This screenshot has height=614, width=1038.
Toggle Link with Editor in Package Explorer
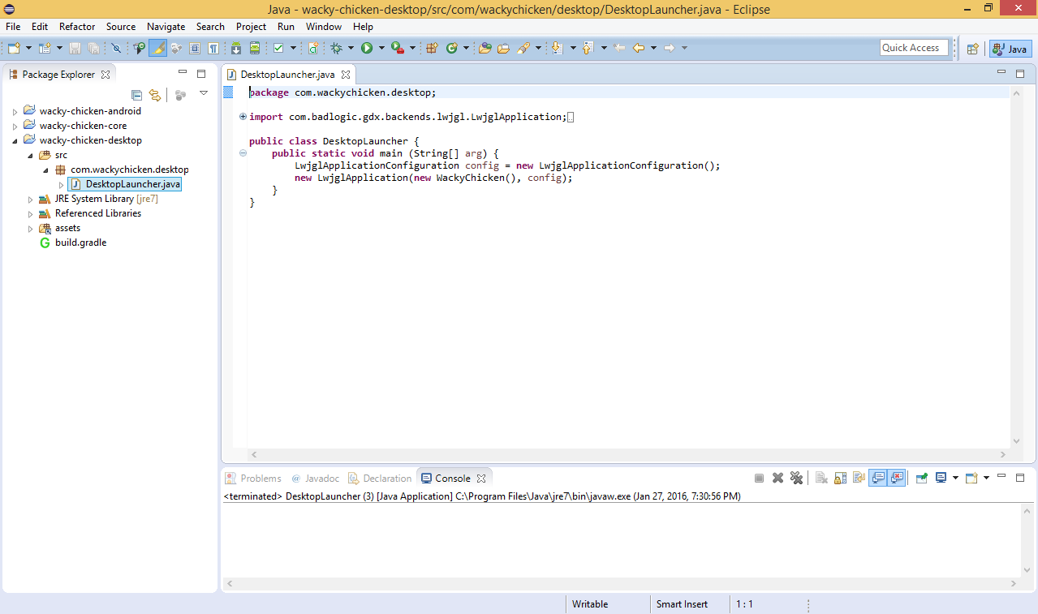pyautogui.click(x=155, y=95)
